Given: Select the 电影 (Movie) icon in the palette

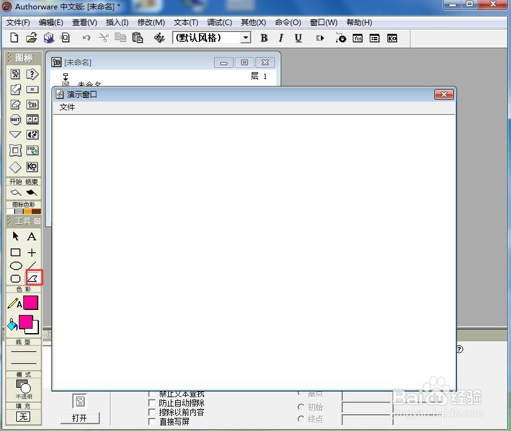Looking at the screenshot, I should 33,119.
